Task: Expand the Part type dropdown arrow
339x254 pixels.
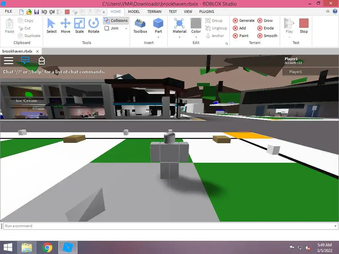Action: (x=158, y=37)
